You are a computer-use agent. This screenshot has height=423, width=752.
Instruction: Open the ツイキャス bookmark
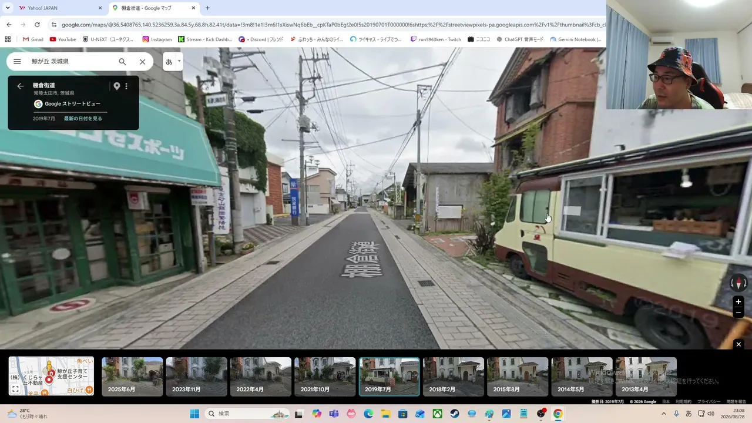click(x=376, y=39)
